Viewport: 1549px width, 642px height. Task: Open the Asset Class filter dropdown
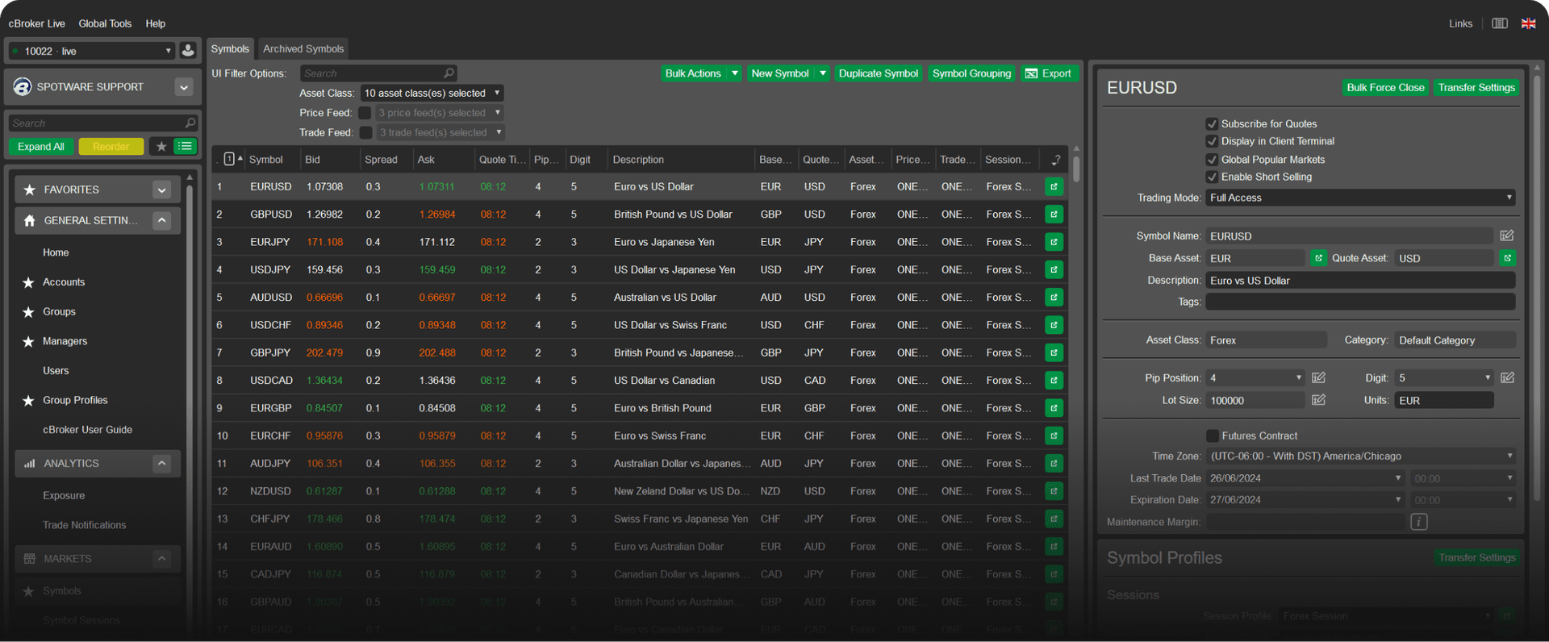coord(432,94)
